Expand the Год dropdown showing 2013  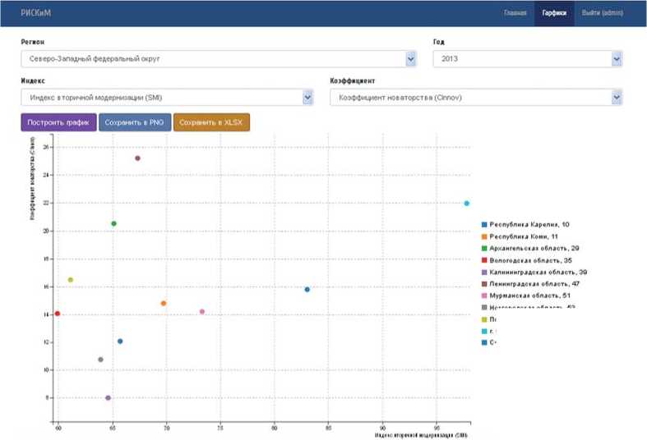click(526, 59)
